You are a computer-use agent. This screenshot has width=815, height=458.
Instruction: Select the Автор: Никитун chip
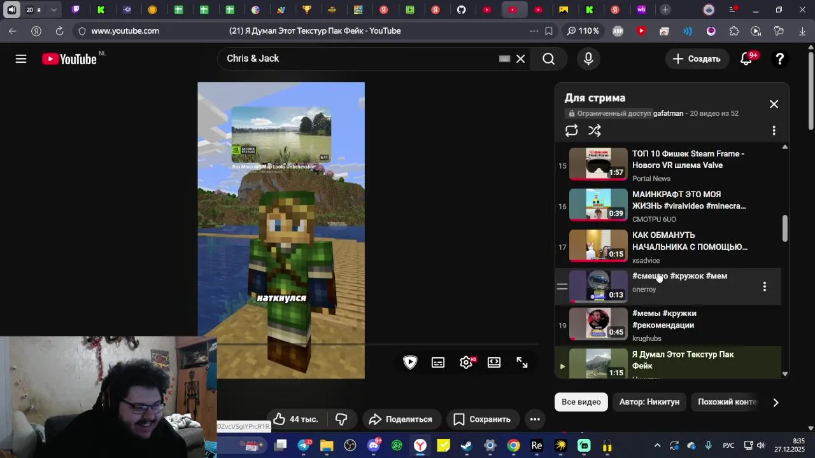[x=649, y=402]
